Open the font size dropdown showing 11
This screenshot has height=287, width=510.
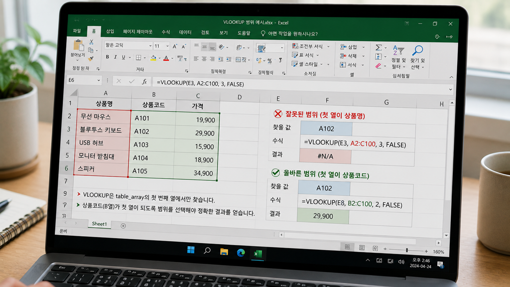point(167,46)
